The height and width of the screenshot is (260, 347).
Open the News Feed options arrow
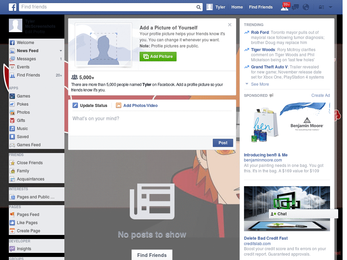[61, 51]
